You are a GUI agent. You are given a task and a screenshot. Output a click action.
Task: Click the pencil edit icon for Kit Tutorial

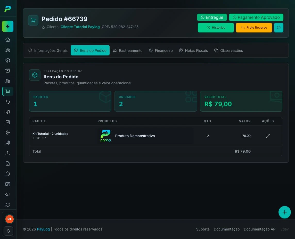pos(268,136)
